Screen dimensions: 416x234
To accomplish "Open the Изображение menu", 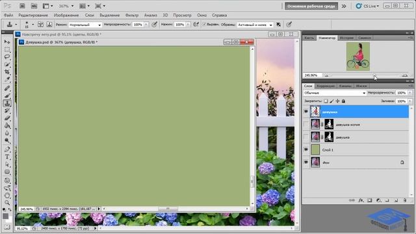I will coord(66,15).
